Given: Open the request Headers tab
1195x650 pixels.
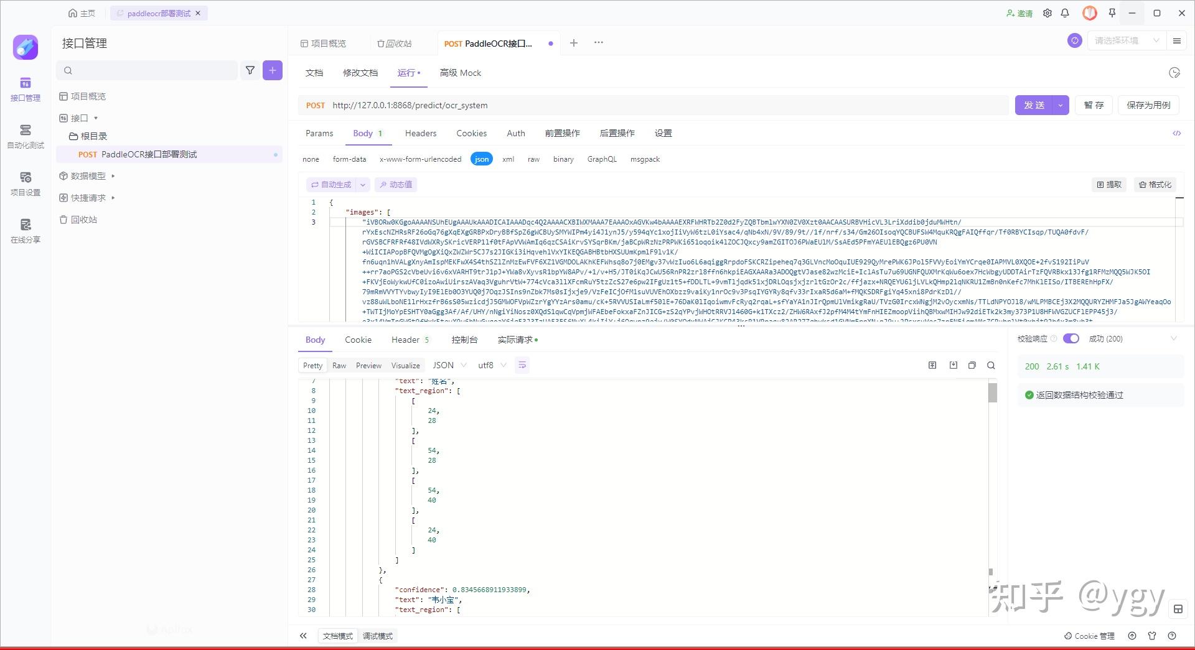Looking at the screenshot, I should (x=421, y=133).
